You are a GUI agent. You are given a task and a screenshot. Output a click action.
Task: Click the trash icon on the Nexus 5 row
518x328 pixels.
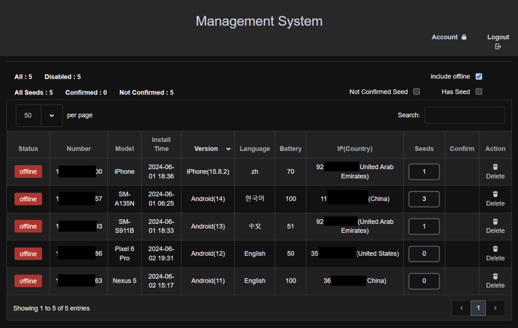click(x=495, y=276)
